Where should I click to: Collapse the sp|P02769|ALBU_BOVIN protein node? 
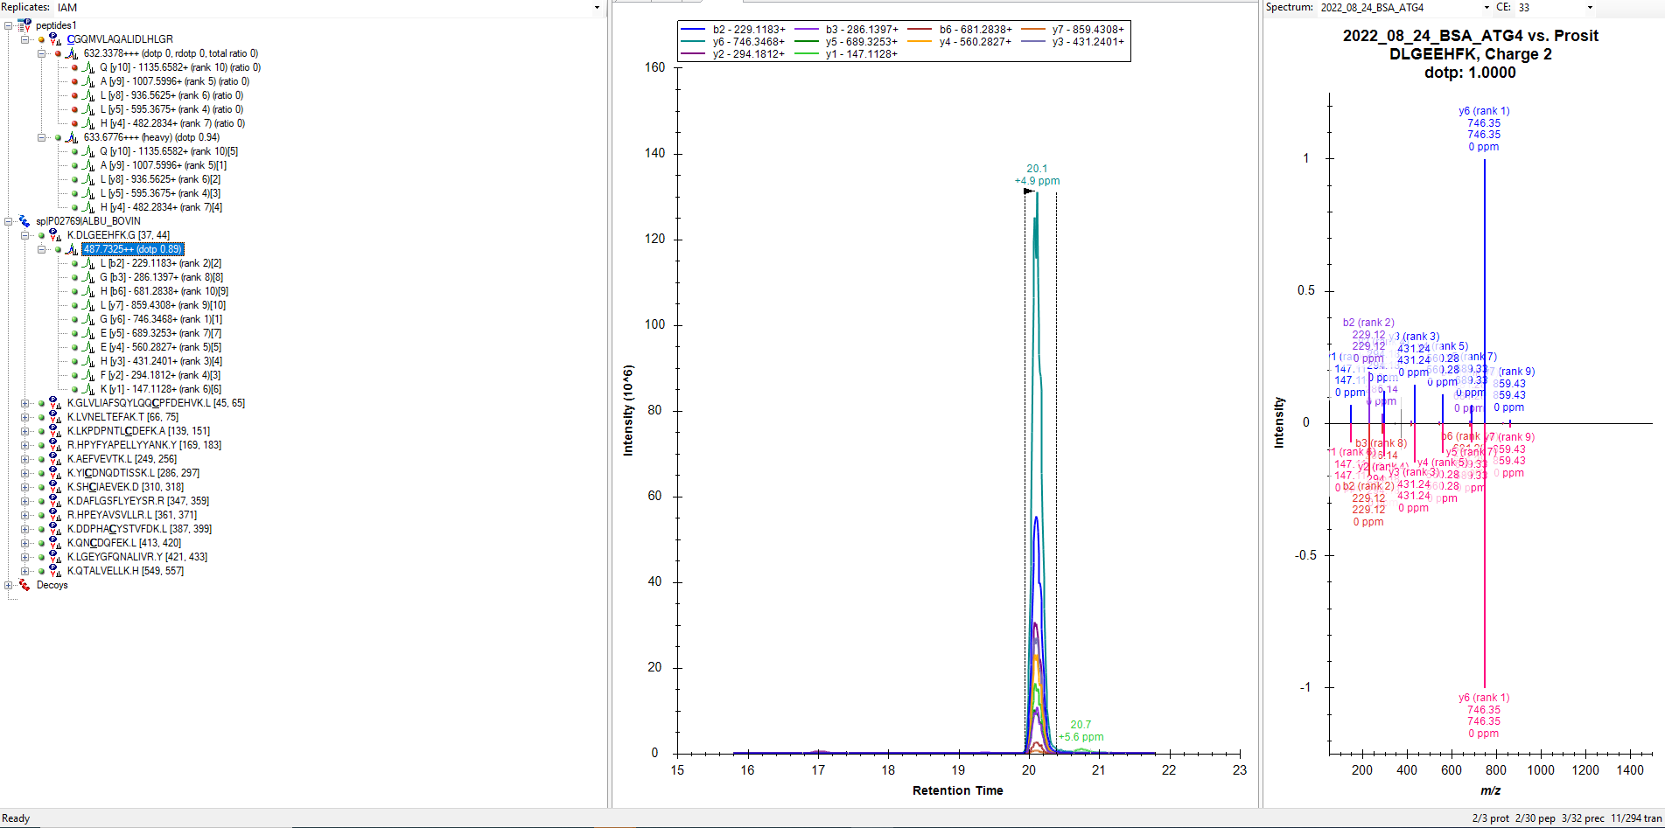[9, 221]
